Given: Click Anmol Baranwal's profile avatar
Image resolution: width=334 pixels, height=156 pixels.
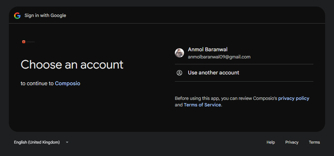Looking at the screenshot, I should pyautogui.click(x=179, y=53).
